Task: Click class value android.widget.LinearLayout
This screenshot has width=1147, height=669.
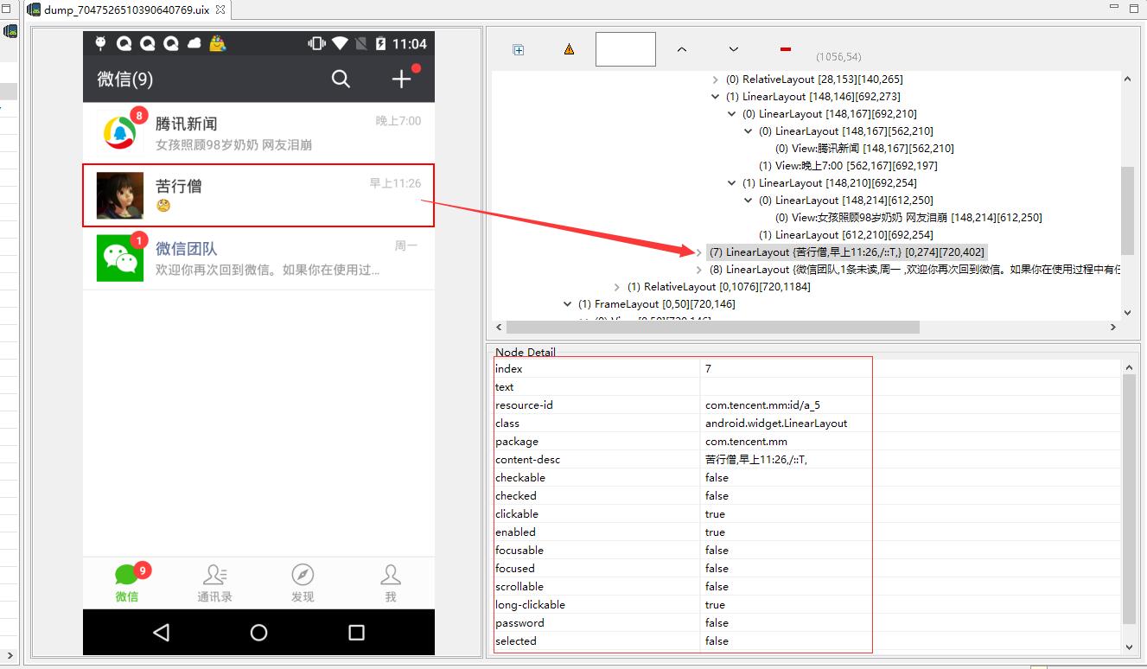Action: pyautogui.click(x=776, y=424)
